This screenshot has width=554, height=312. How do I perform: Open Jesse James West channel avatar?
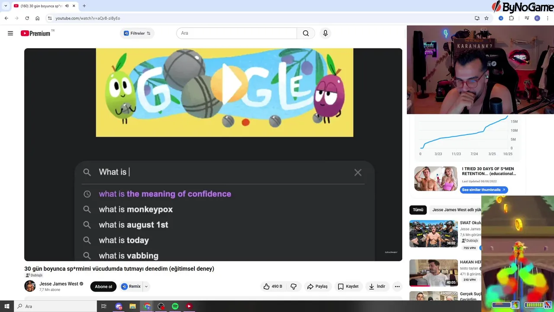point(30,286)
